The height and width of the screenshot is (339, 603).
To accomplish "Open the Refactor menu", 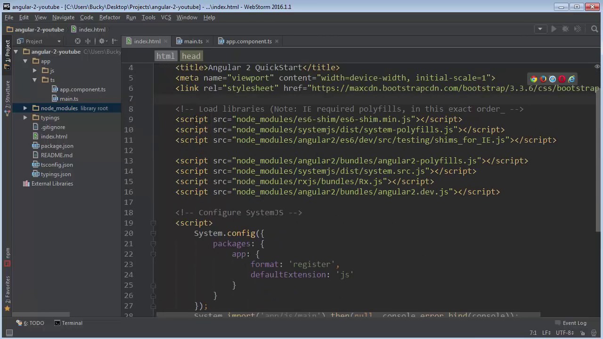I will tap(110, 17).
